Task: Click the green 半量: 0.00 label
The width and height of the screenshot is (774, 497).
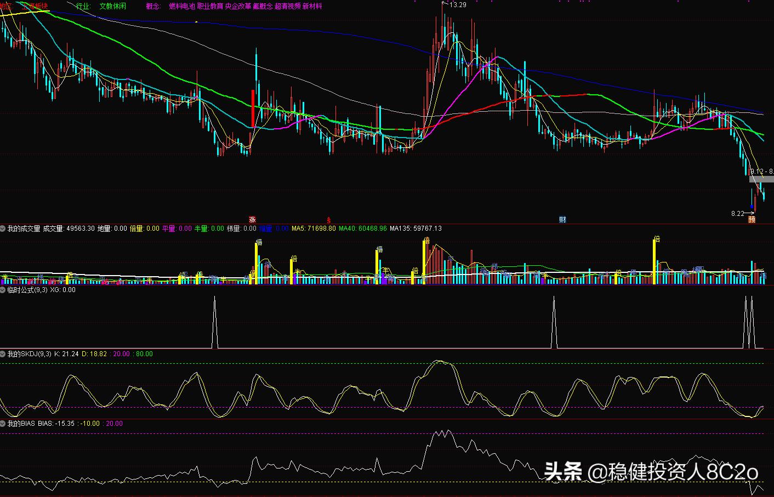Action: point(209,228)
